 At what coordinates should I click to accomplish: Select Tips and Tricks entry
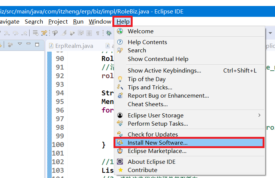[189, 88]
